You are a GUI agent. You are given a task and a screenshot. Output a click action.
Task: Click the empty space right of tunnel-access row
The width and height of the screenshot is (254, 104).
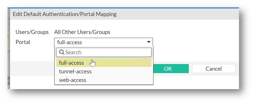pyautogui.click(x=121, y=71)
